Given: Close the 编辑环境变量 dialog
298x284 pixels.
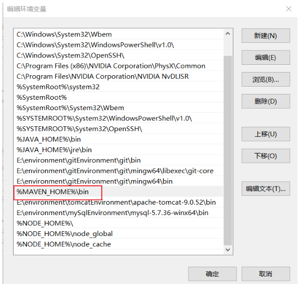Looking at the screenshot, I should coord(289,9).
